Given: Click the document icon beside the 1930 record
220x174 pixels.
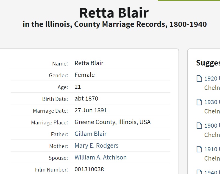Looking at the screenshot, I should point(199,102).
